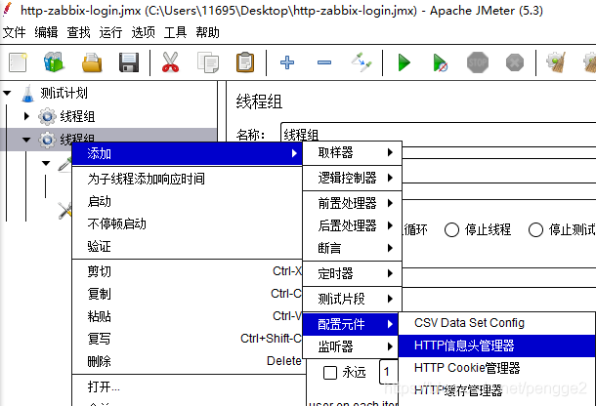Image resolution: width=596 pixels, height=406 pixels.
Task: Click the loop count field showing 1
Action: tap(389, 372)
